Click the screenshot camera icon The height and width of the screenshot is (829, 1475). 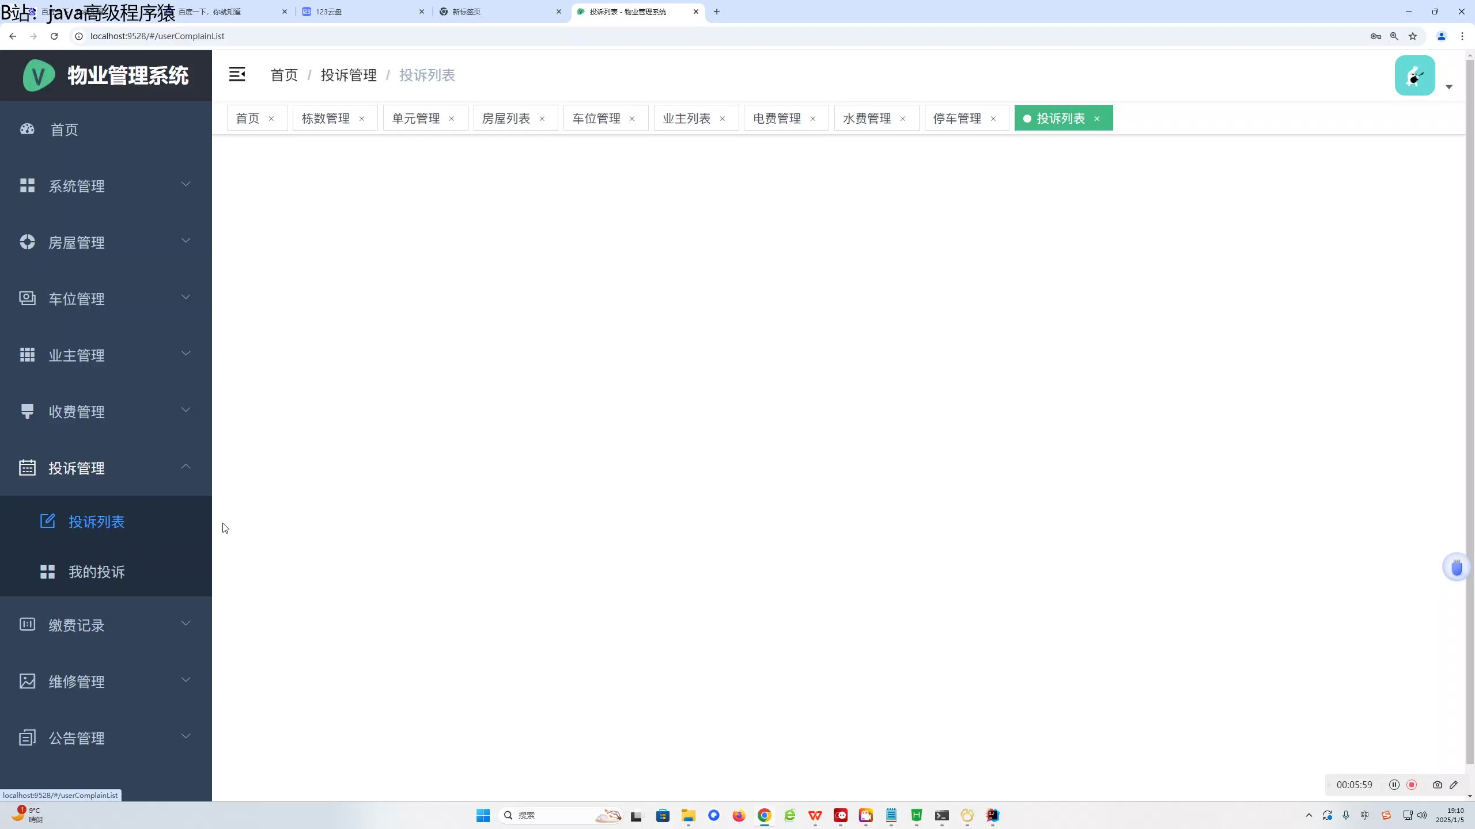(x=1437, y=785)
